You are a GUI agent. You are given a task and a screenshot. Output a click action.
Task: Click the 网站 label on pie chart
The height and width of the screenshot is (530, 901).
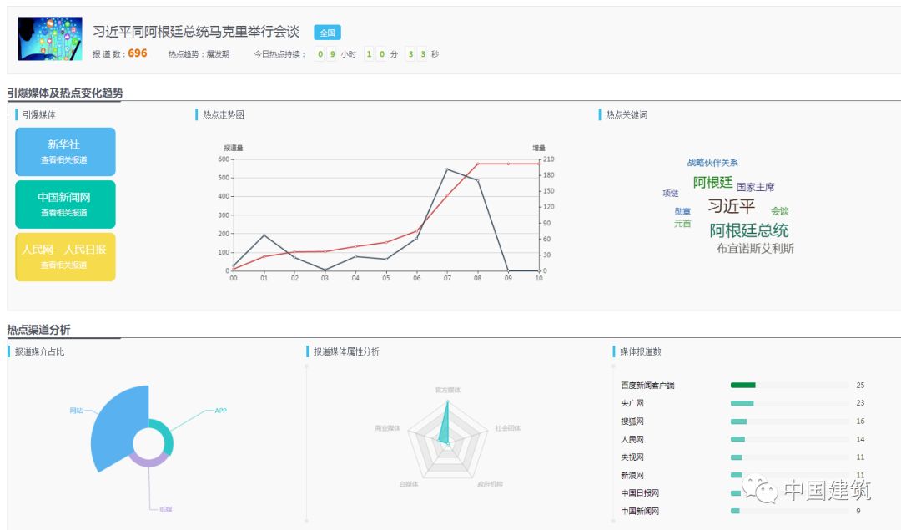(76, 411)
